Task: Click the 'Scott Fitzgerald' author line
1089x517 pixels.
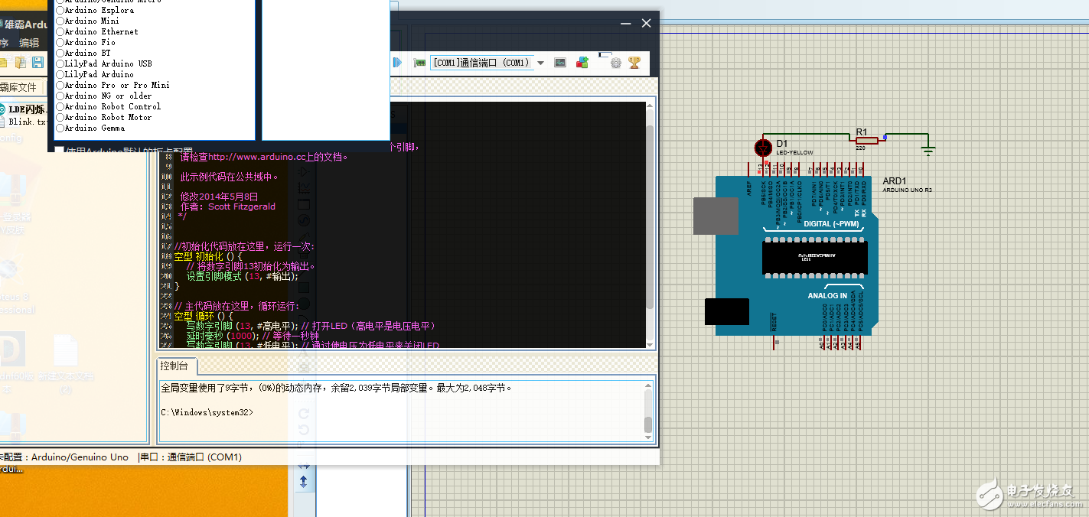Action: (x=228, y=206)
